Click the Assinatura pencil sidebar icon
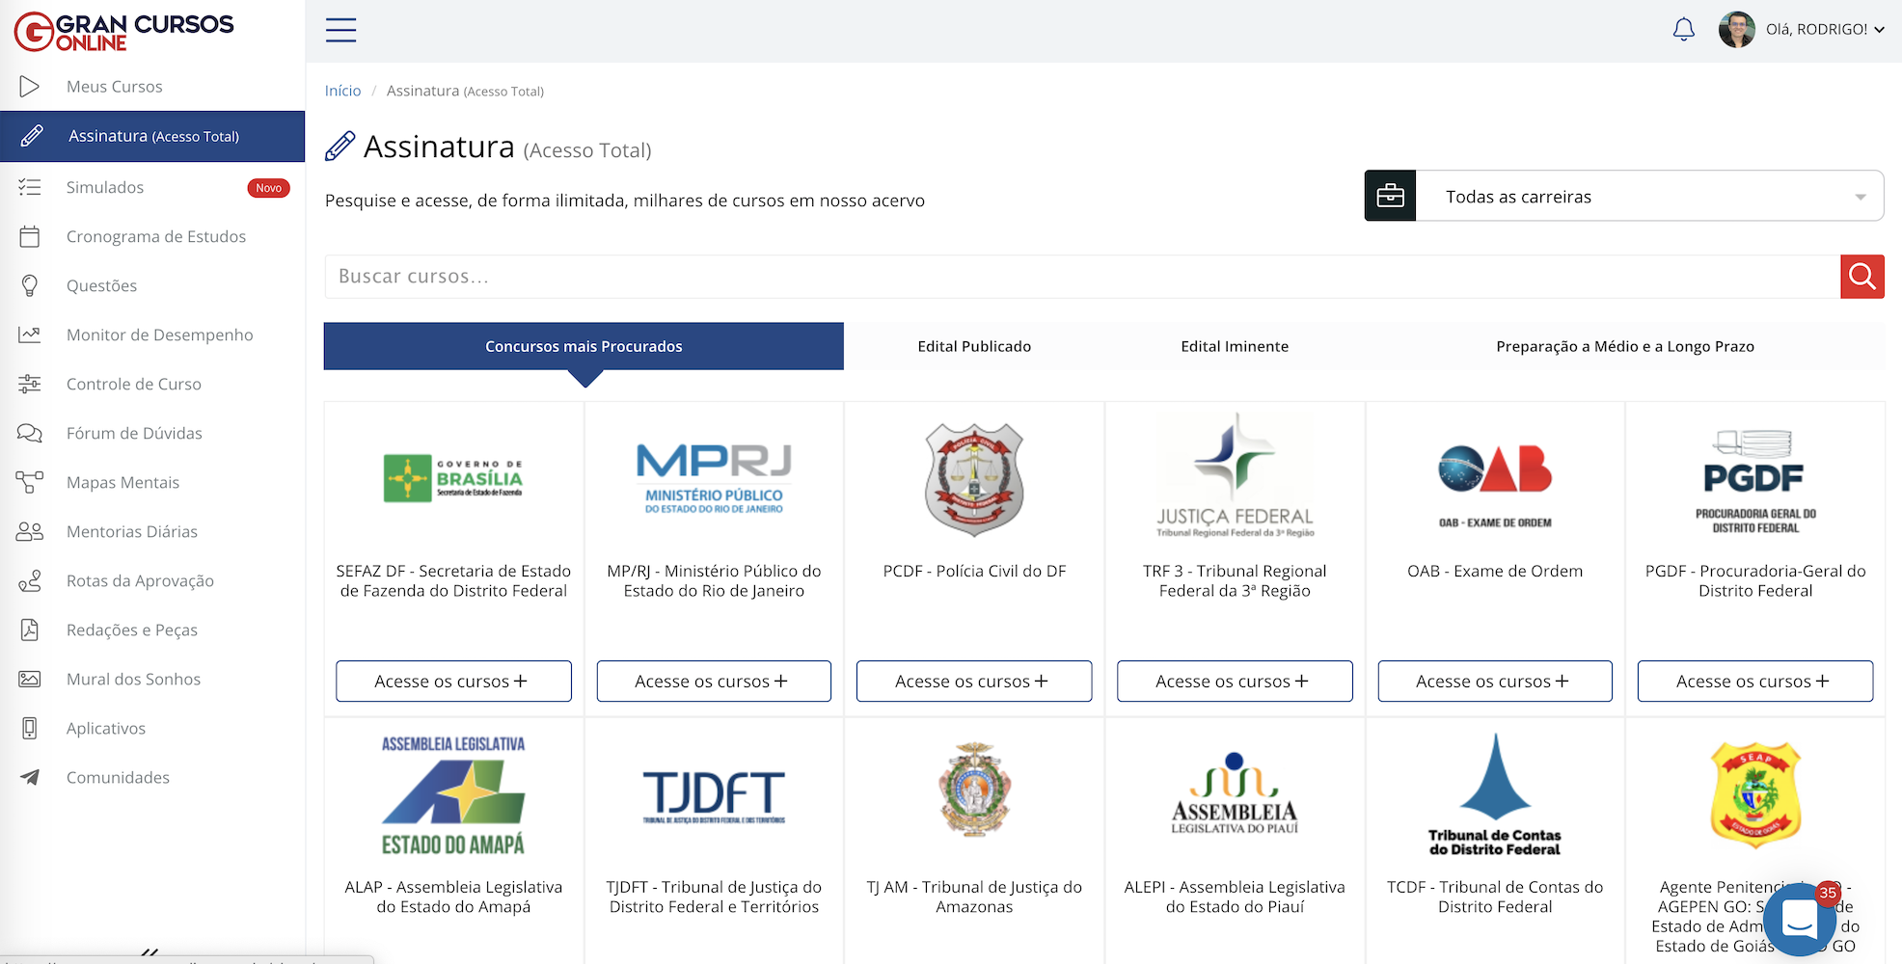The image size is (1902, 964). pyautogui.click(x=32, y=135)
